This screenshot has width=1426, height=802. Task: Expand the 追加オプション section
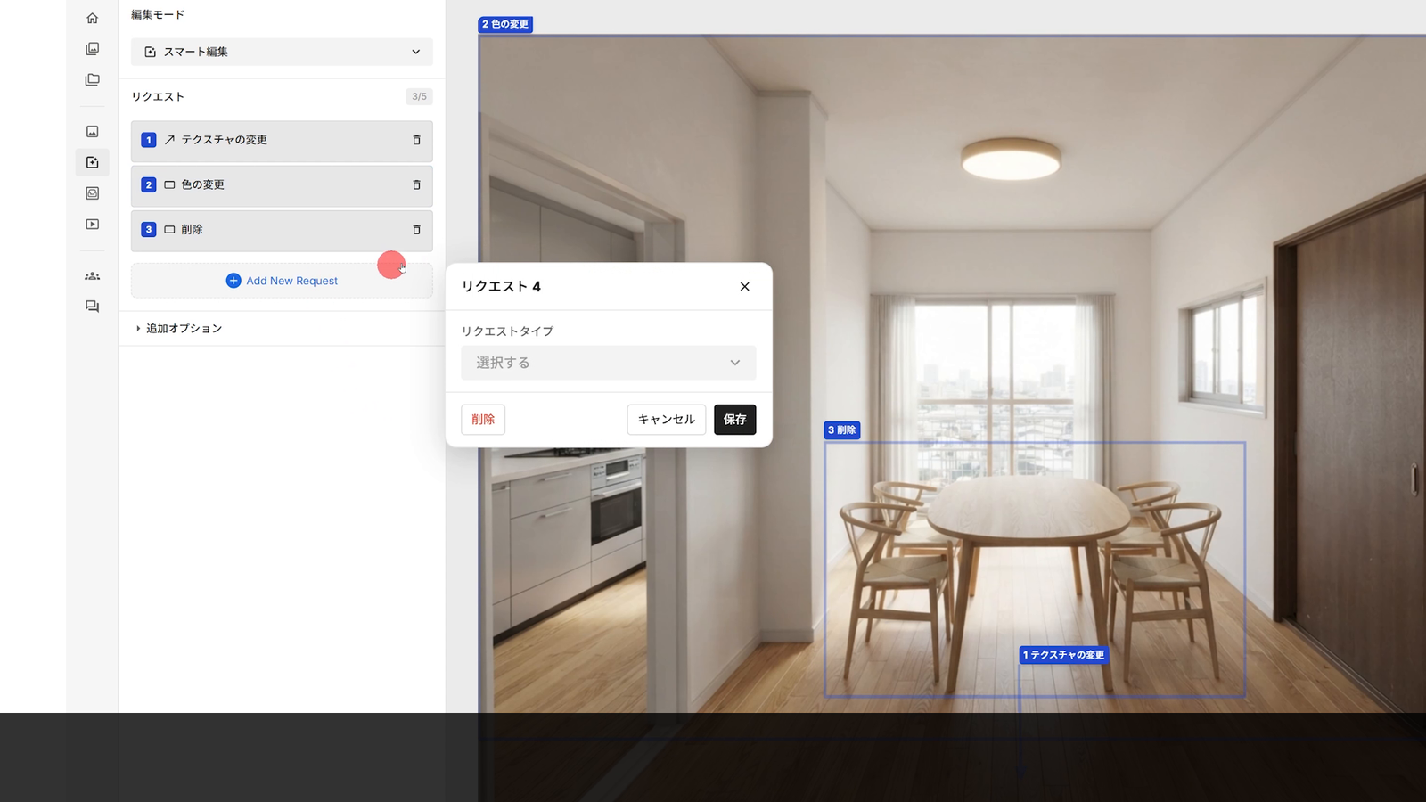(178, 328)
